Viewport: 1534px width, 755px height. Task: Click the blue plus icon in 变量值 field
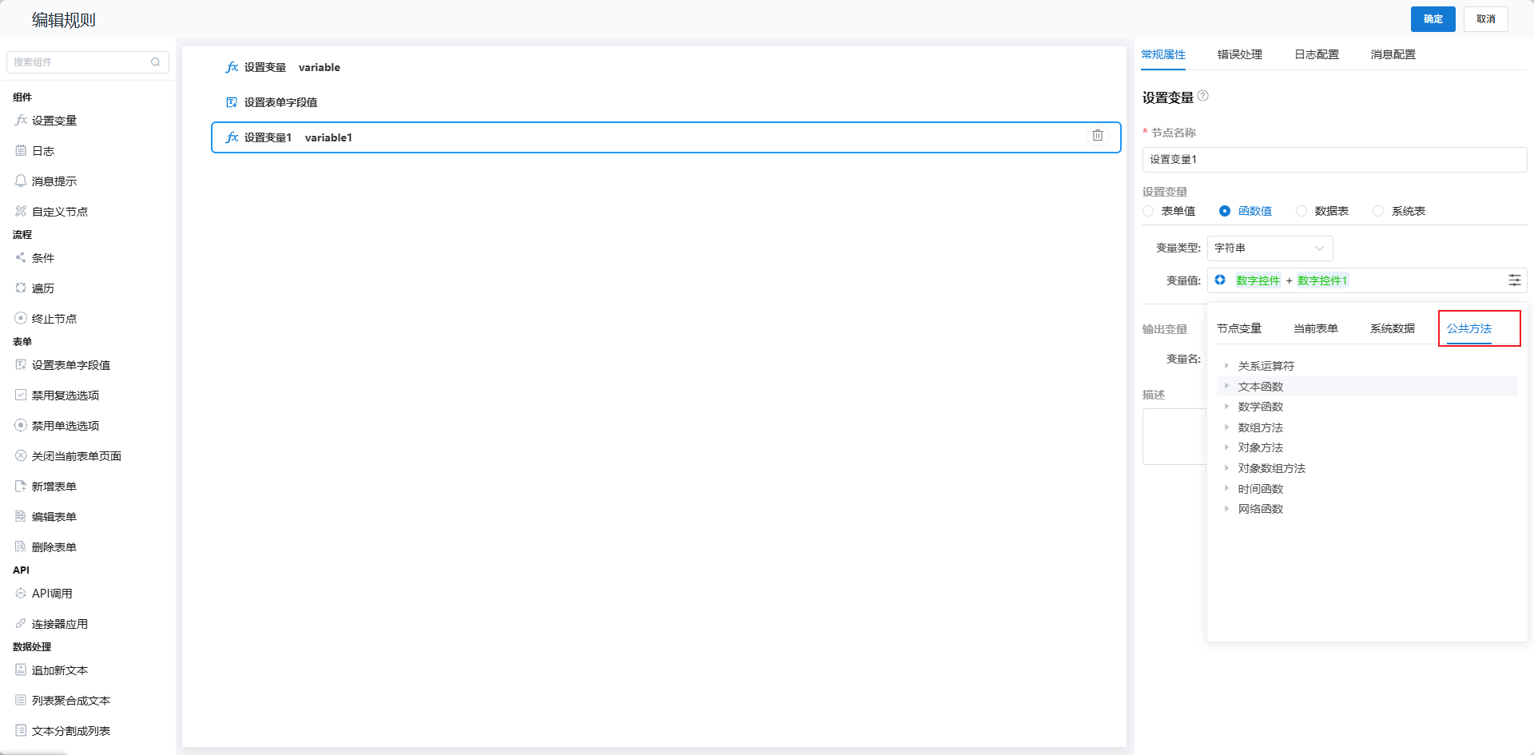coord(1220,280)
